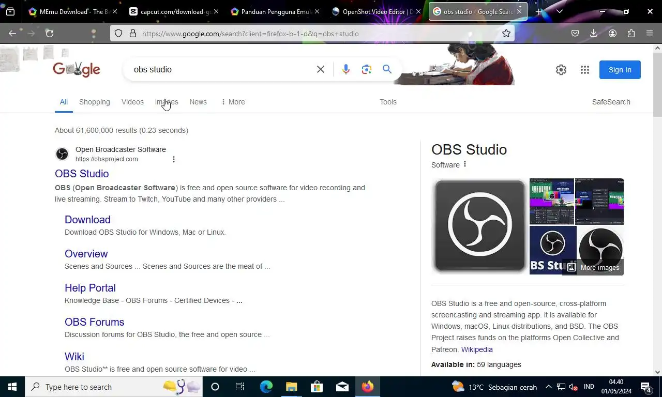Open the Overview sitelink
The width and height of the screenshot is (662, 397).
coord(86,254)
